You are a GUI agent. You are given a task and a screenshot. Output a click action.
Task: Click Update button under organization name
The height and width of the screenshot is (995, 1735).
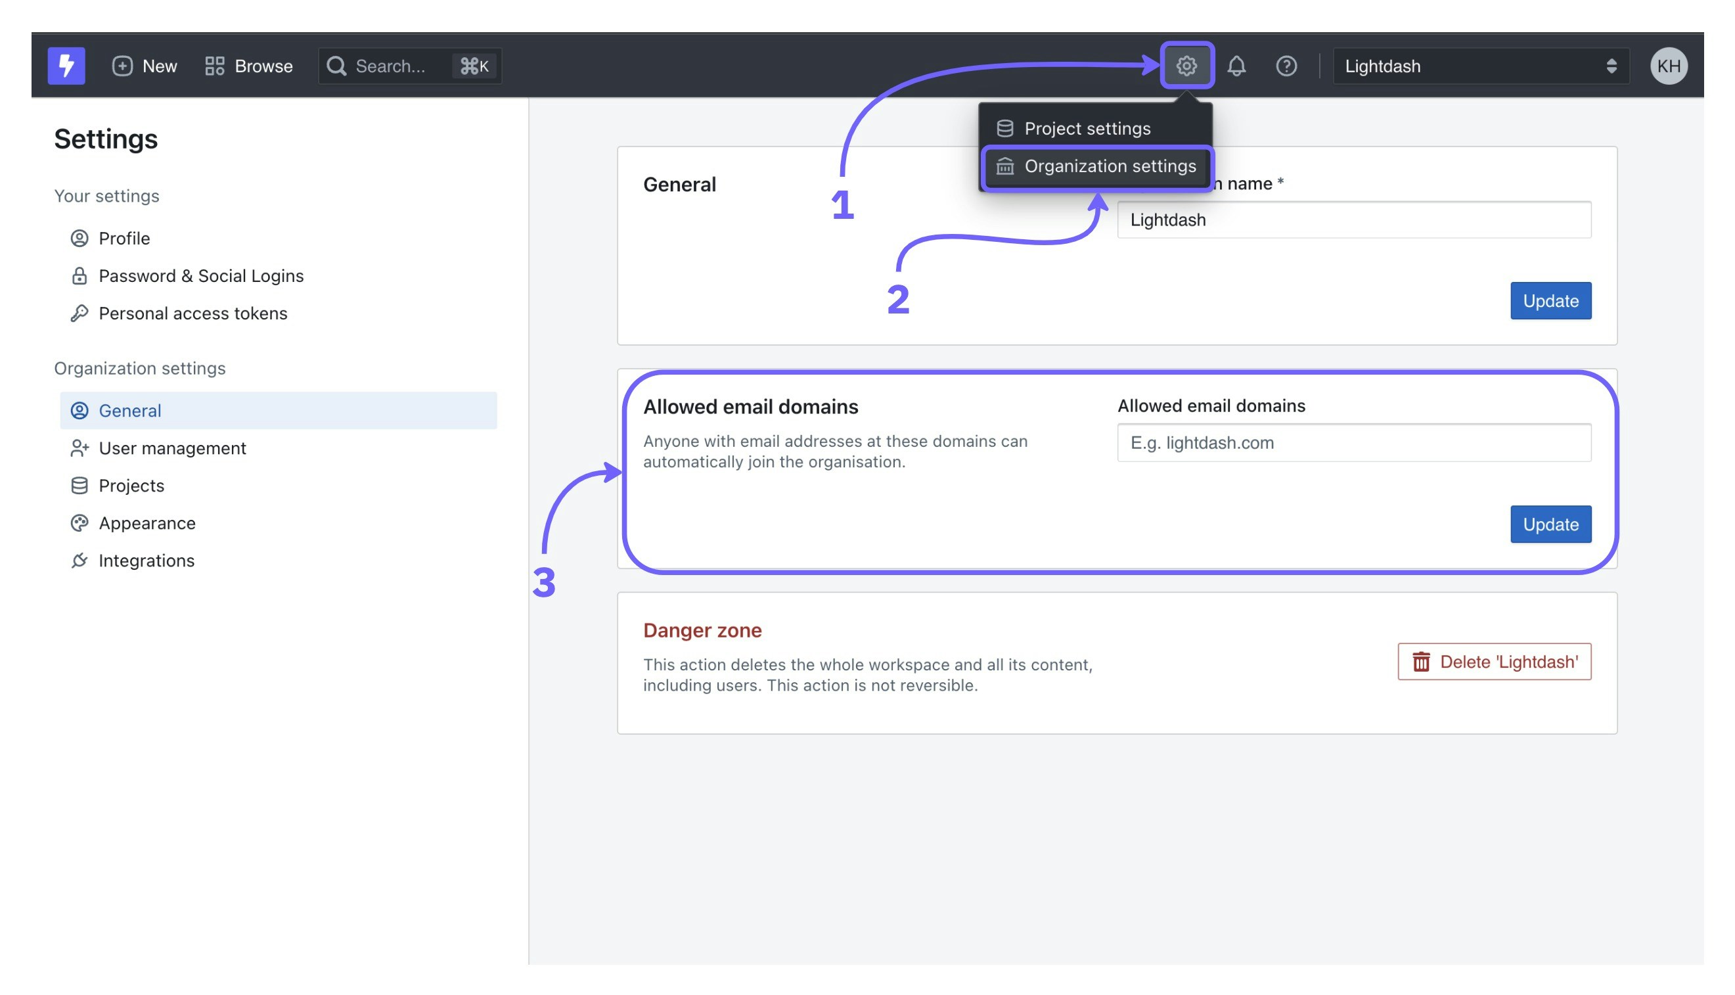1551,301
